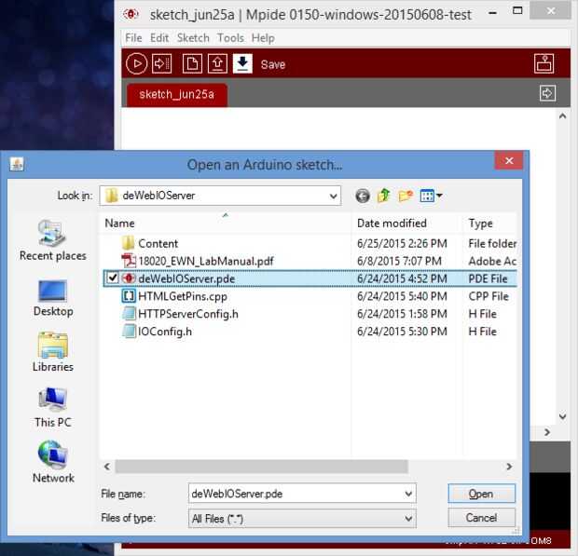This screenshot has height=556, width=578.
Task: Click the HTTPServerConfig.h file icon
Action: click(129, 314)
